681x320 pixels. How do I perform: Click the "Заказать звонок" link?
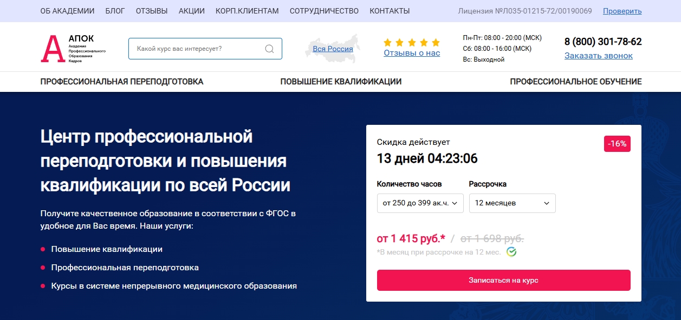(x=598, y=56)
